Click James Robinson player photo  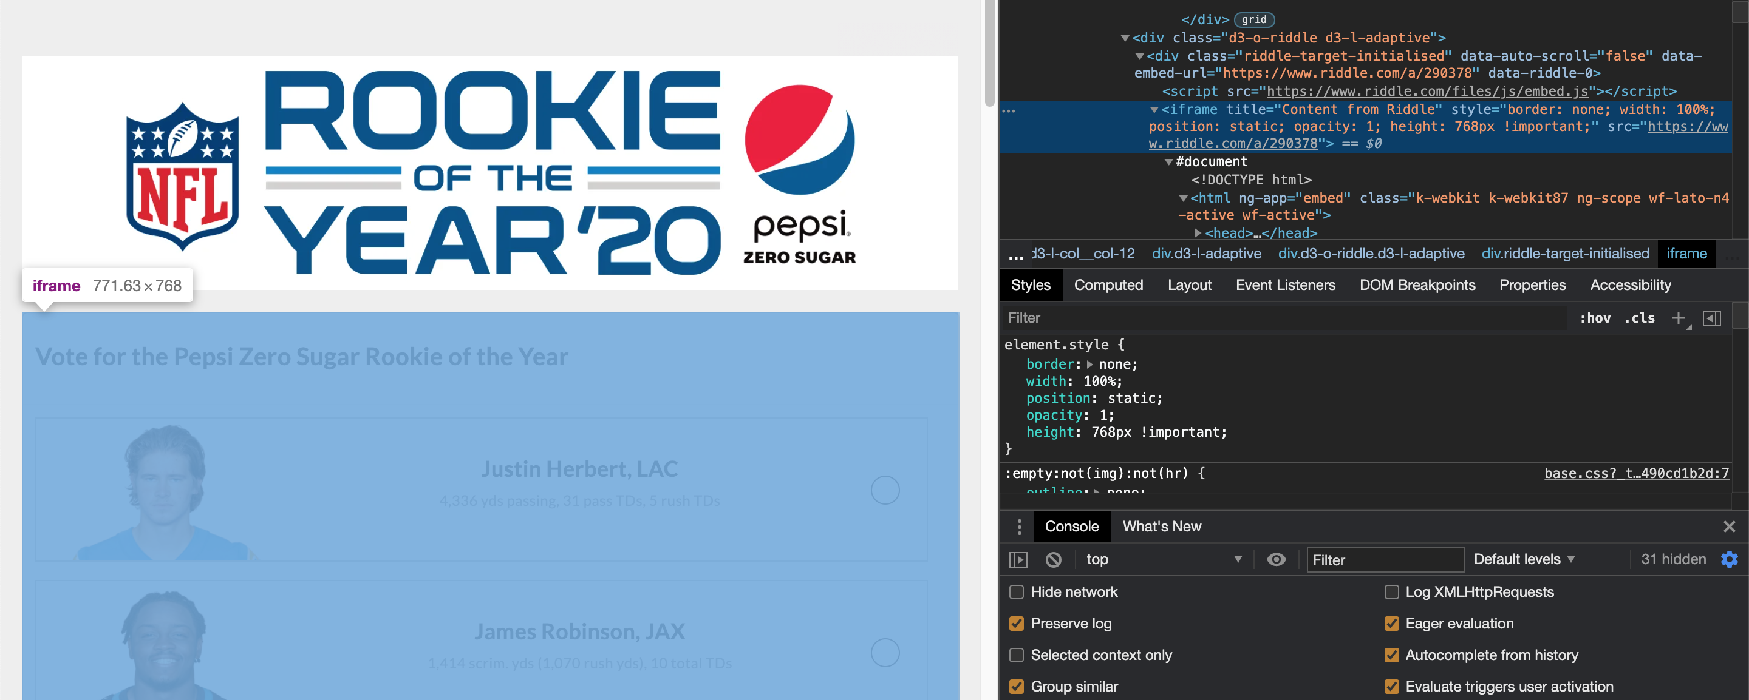[x=165, y=644]
